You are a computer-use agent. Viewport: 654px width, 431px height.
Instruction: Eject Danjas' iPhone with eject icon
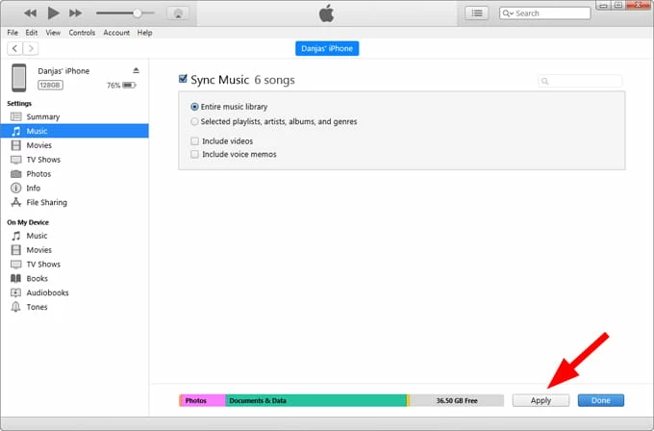pos(136,71)
